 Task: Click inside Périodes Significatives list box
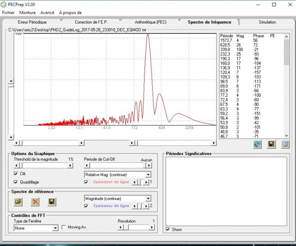click(x=226, y=191)
